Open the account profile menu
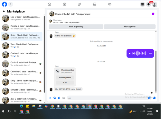Viewport: 161px width, 119px height. [x=155, y=4]
